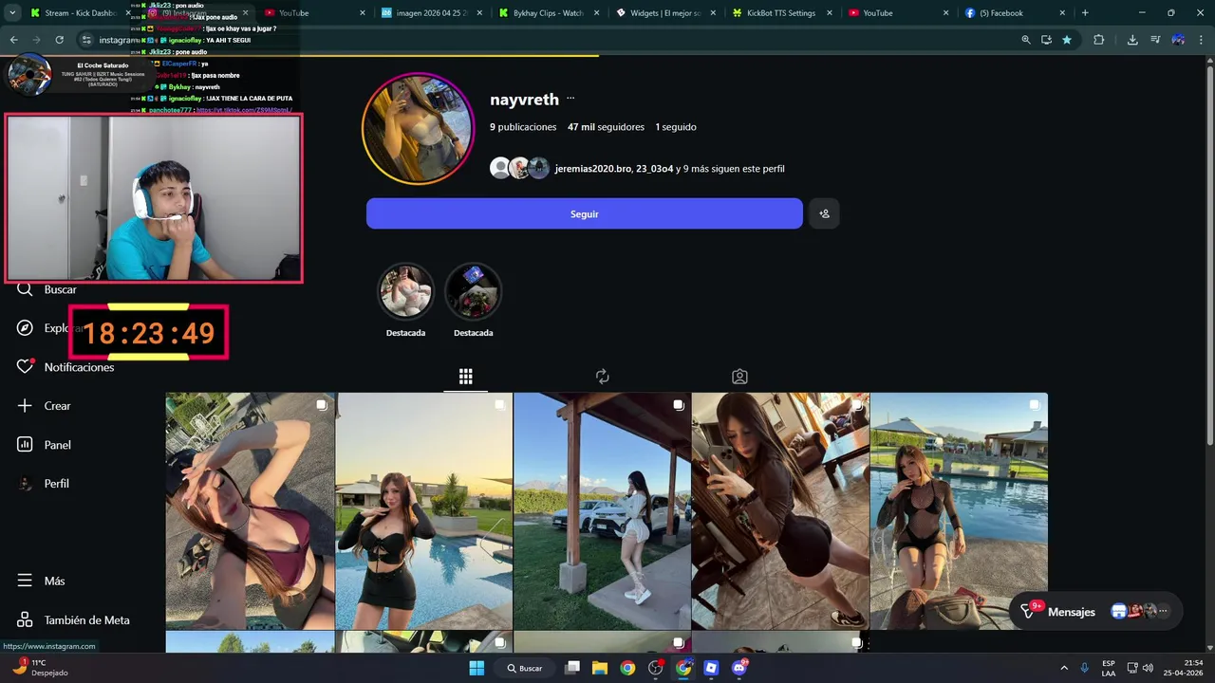Open File Explorer from taskbar
This screenshot has height=683, width=1215.
[x=600, y=668]
